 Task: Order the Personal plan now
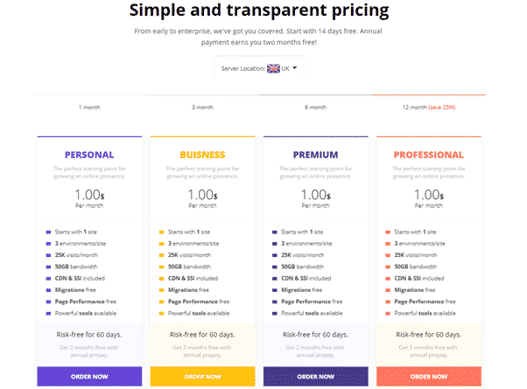point(89,377)
